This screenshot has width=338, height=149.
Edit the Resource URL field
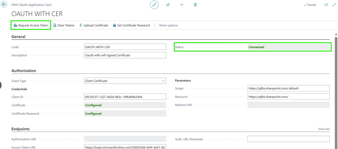[x=289, y=97]
